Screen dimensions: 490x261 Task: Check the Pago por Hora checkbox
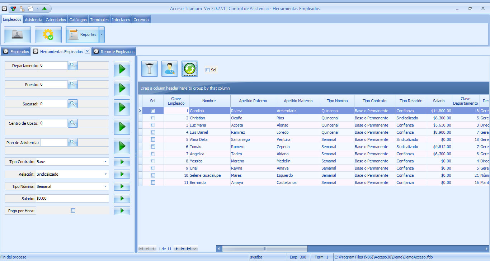pyautogui.click(x=73, y=211)
